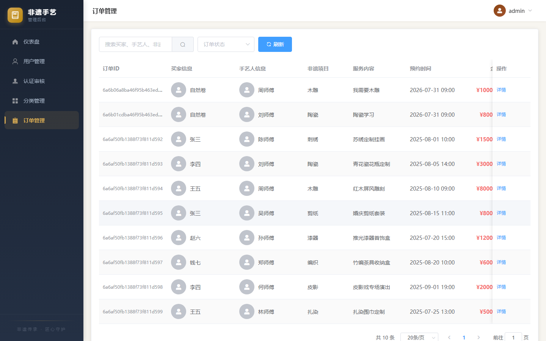Navigate to 分类管理 section
The image size is (546, 341).
[x=42, y=101]
